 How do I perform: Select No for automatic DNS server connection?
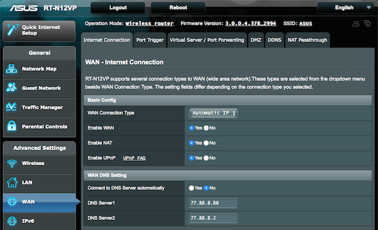206,188
